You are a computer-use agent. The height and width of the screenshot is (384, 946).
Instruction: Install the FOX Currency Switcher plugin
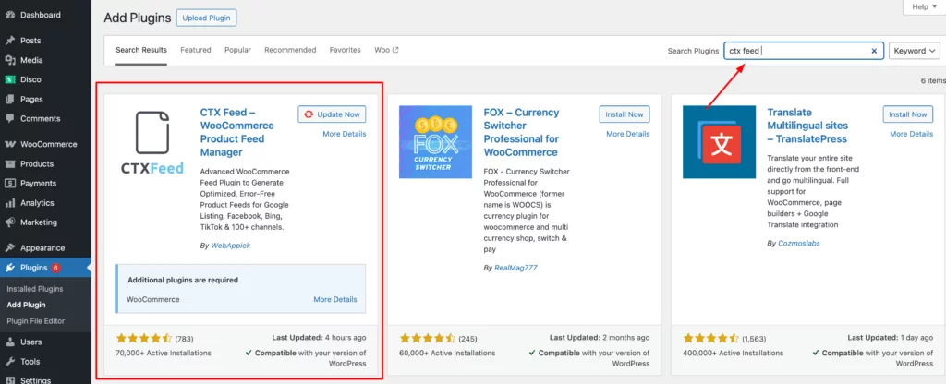pos(624,114)
